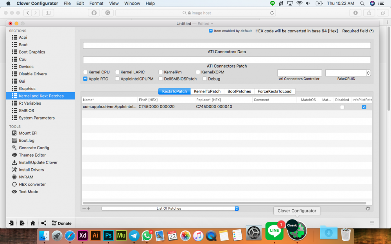The width and height of the screenshot is (391, 244).
Task: Add a new patch with plus button
Action: (88, 208)
